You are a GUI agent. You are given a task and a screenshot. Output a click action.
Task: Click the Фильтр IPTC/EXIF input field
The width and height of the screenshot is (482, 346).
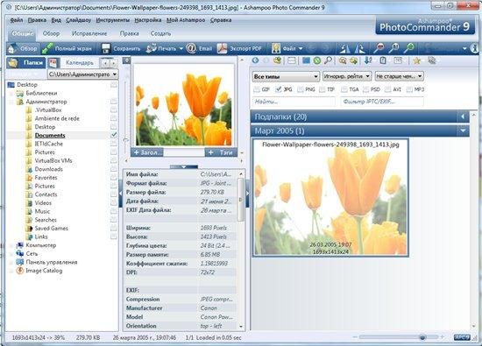pyautogui.click(x=381, y=102)
